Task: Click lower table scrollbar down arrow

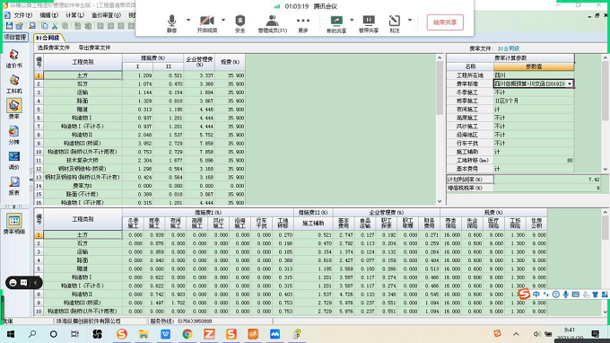Action: point(606,312)
